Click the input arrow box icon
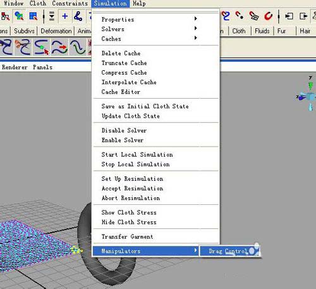This screenshot has height=289, width=316. point(289,16)
